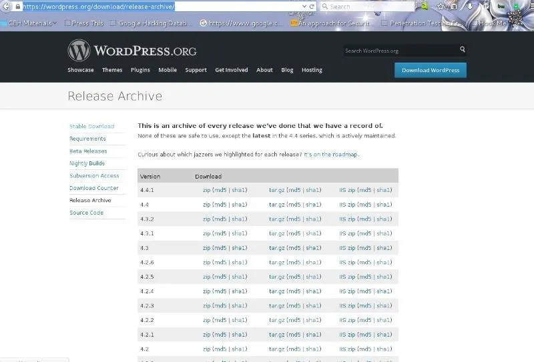
Task: Download the tar.gz for version 4.2.6
Action: 276,262
